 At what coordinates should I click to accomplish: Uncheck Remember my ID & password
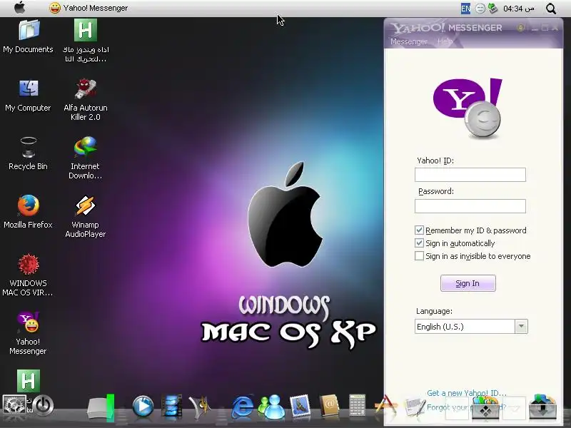tap(419, 230)
